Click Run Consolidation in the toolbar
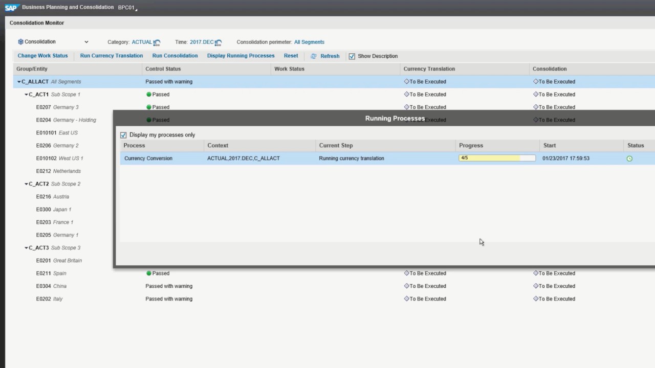655x368 pixels. (x=175, y=56)
